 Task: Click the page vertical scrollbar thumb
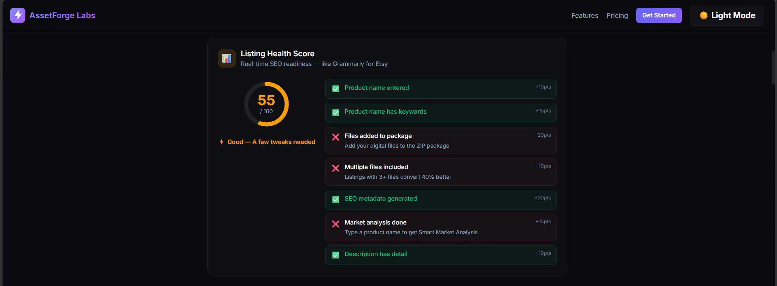[774, 68]
